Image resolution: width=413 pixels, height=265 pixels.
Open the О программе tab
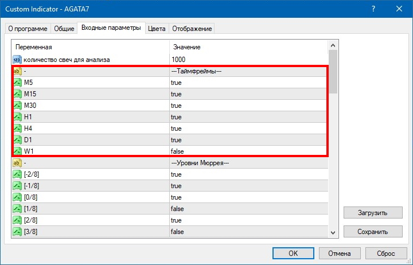pyautogui.click(x=28, y=28)
